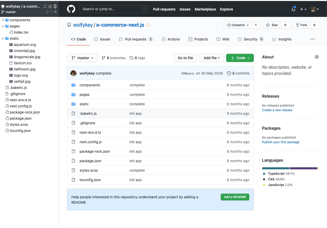Click image icon for aquarium.svg in sidebar

pyautogui.click(x=11, y=45)
